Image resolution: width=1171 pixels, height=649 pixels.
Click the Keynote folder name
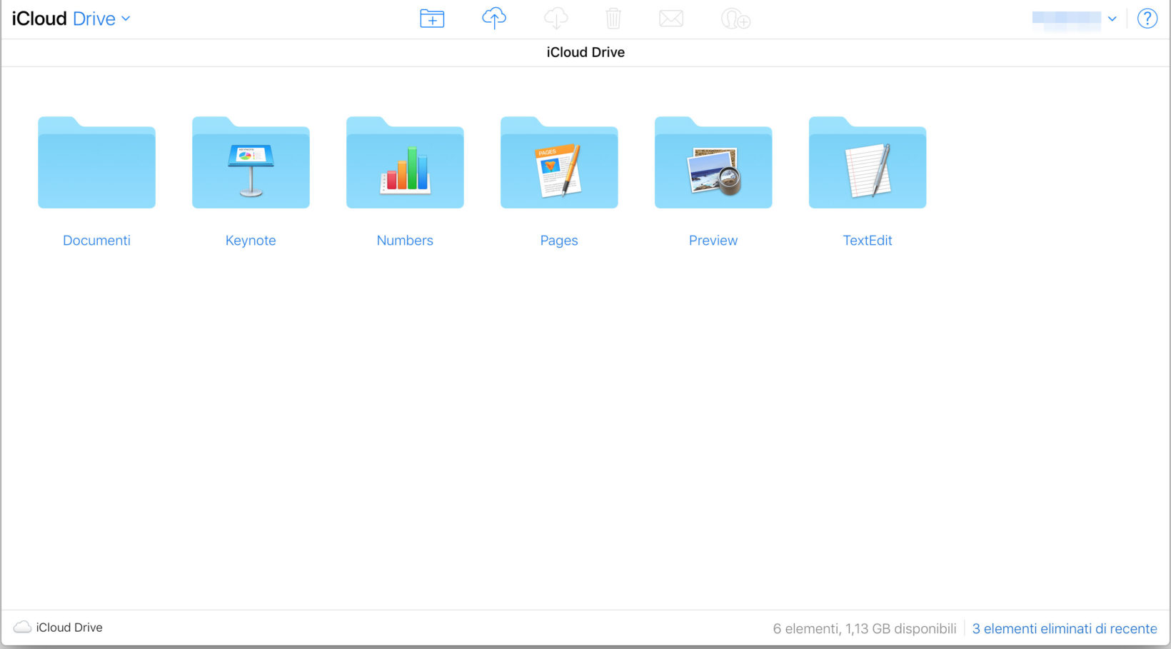[x=251, y=241]
